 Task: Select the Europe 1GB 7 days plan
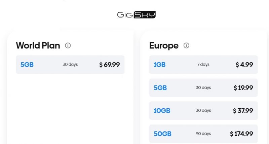tap(203, 65)
